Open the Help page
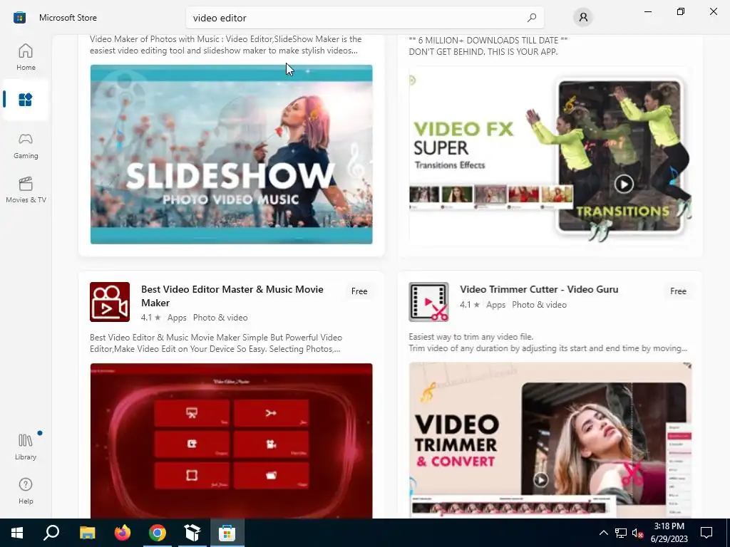 [x=26, y=491]
